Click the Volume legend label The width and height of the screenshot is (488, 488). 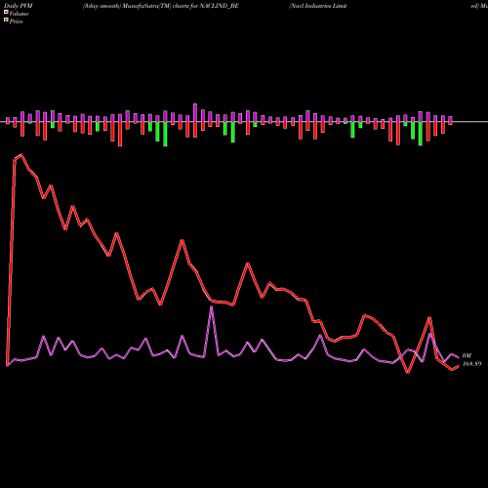[x=19, y=14]
